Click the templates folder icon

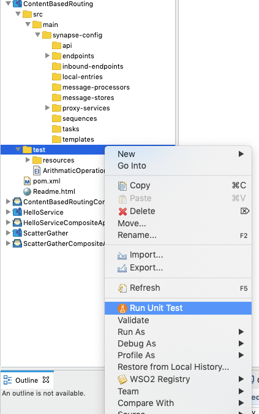(56, 139)
